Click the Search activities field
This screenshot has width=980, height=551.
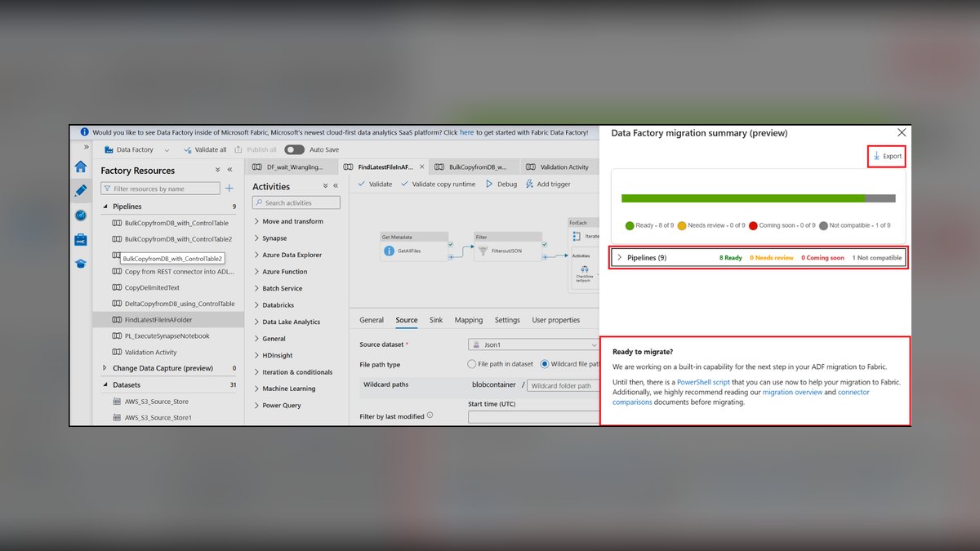(x=296, y=202)
